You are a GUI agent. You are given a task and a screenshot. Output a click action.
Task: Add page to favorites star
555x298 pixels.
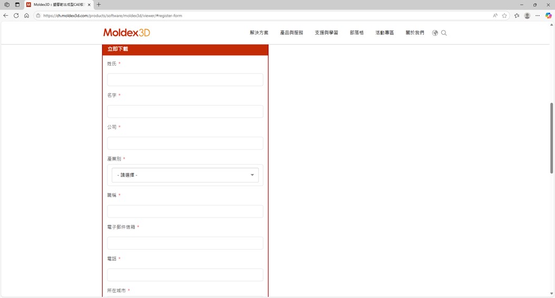click(504, 16)
